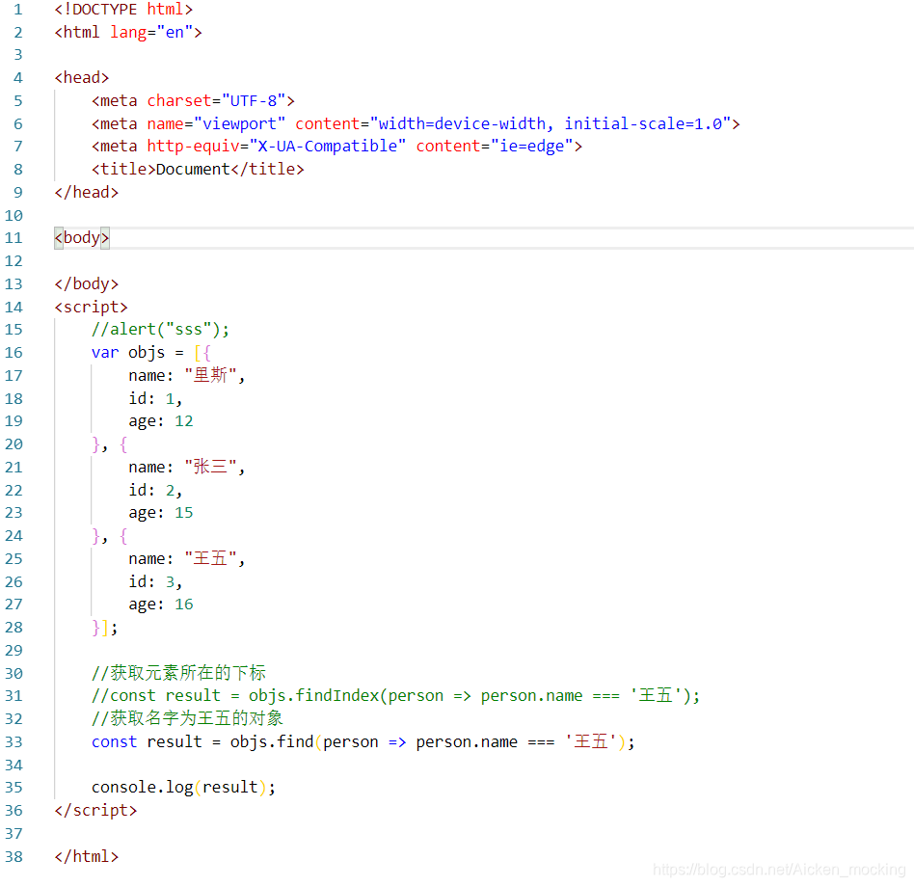Click objs.find on line 33

272,741
